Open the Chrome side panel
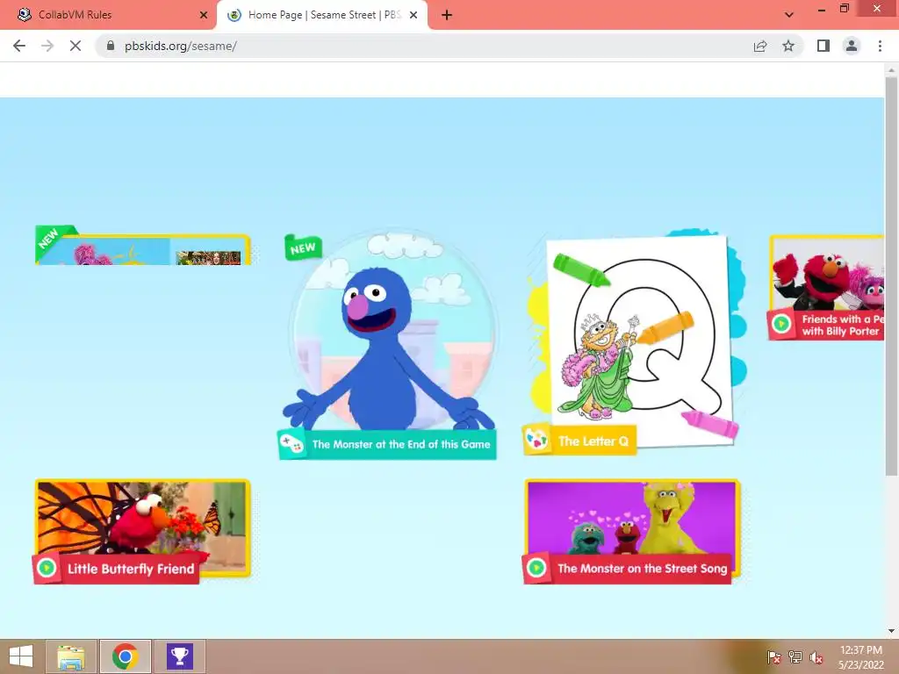Image resolution: width=899 pixels, height=674 pixels. [823, 46]
